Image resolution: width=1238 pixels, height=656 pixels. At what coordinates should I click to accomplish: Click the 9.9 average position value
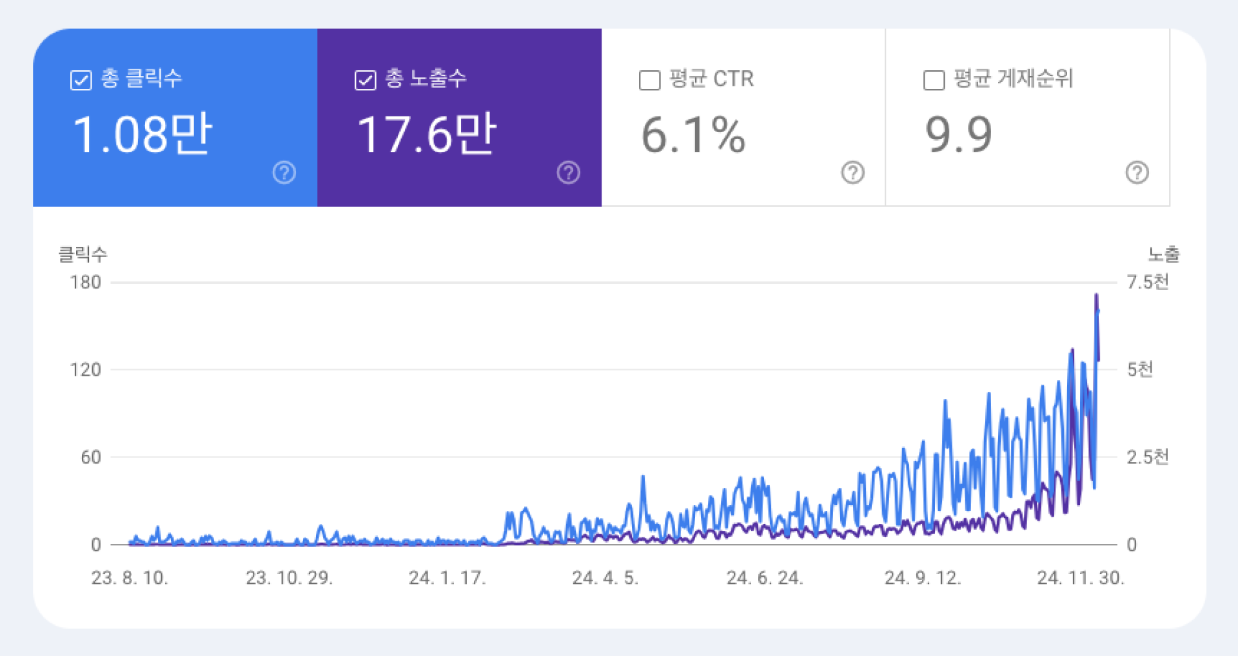(958, 135)
